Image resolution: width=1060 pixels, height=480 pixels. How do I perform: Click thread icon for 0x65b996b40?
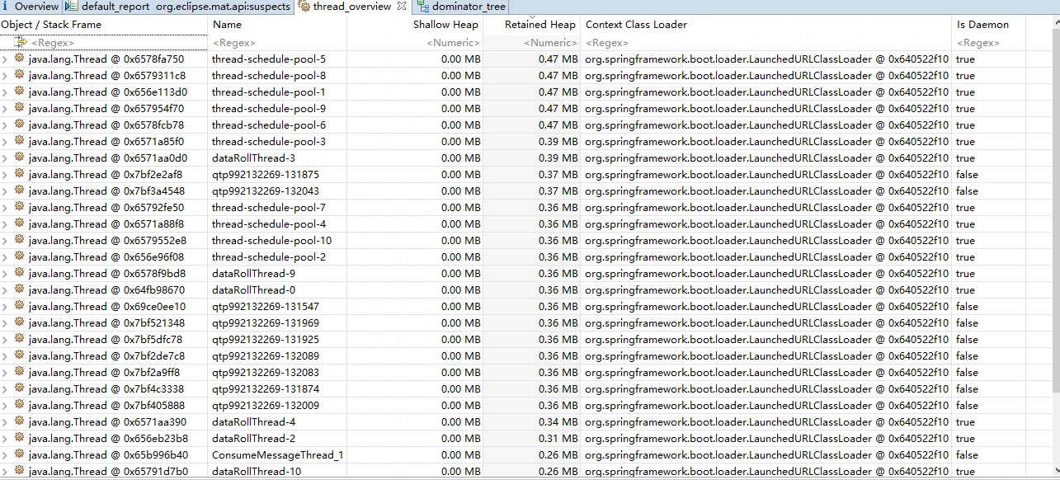pyautogui.click(x=19, y=454)
